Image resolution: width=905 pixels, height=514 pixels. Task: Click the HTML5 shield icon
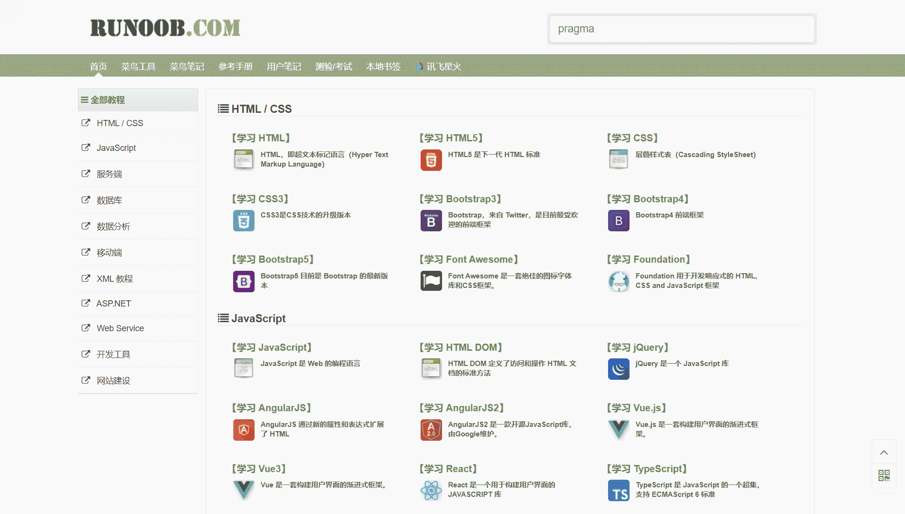pos(431,160)
